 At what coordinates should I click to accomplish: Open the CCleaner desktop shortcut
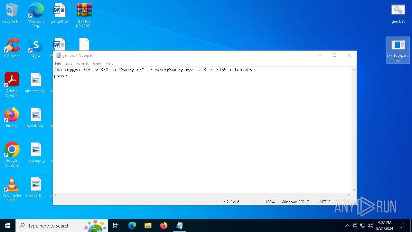coord(12,48)
